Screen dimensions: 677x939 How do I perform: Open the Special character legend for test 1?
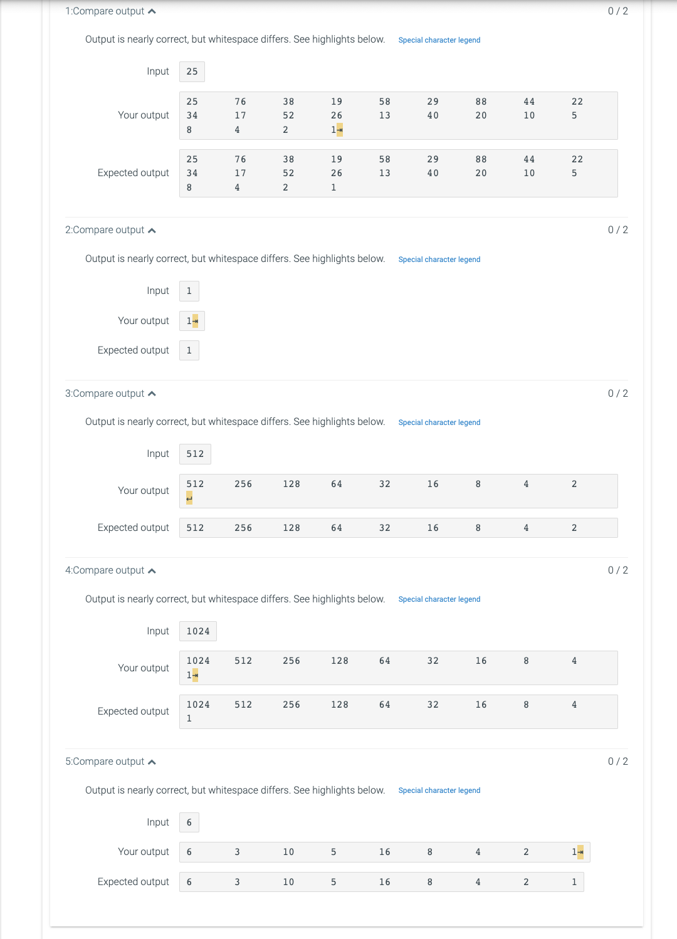coord(439,40)
